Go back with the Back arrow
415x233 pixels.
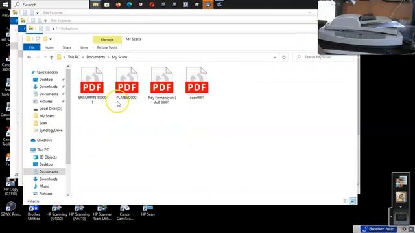click(x=29, y=57)
